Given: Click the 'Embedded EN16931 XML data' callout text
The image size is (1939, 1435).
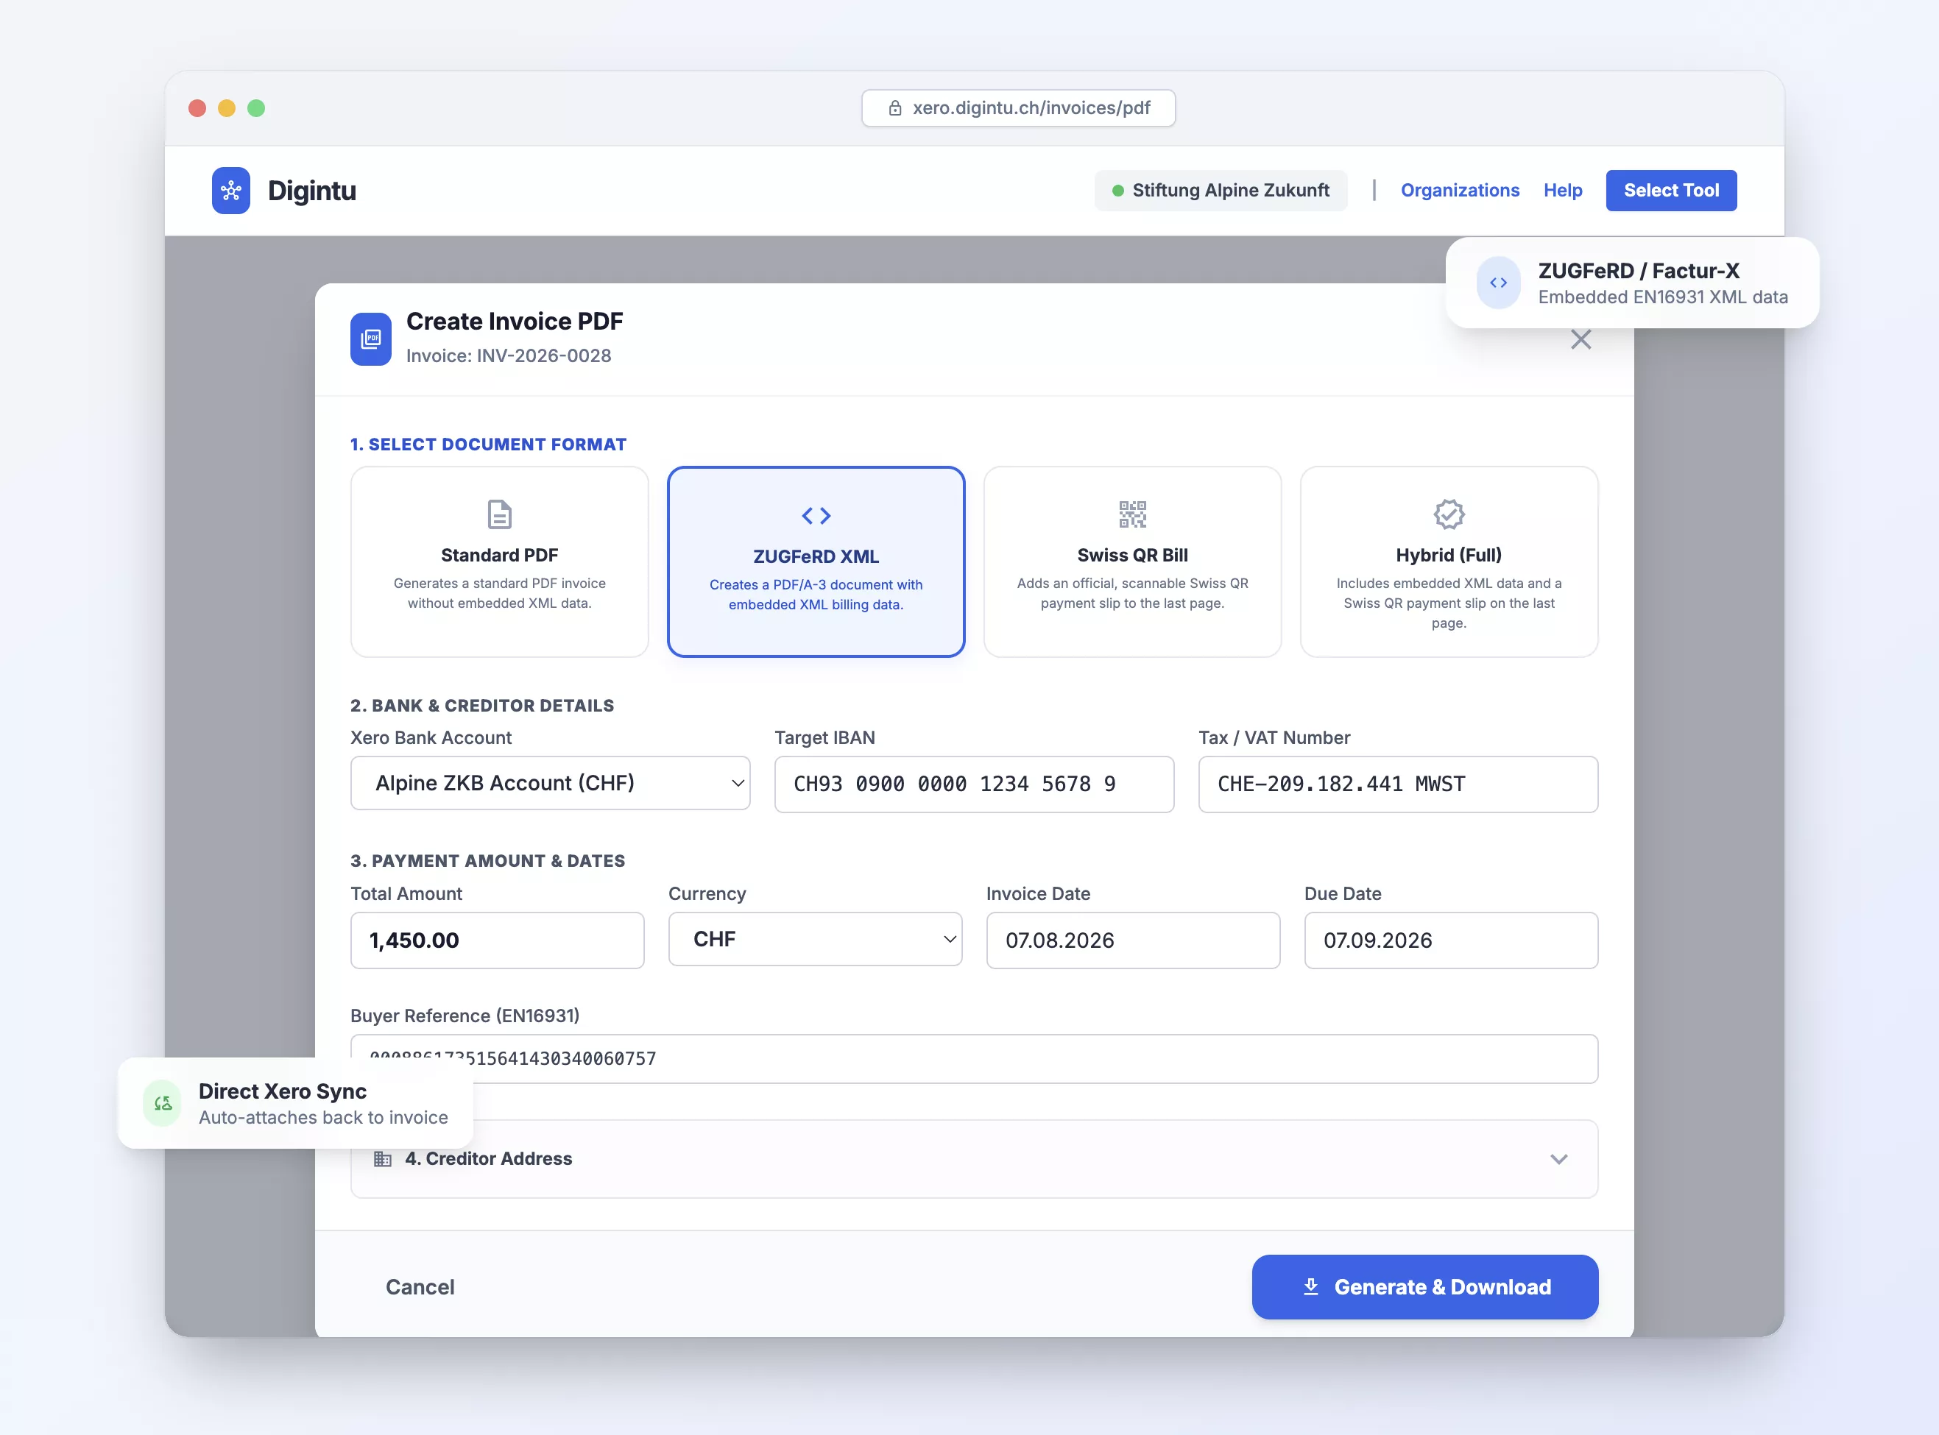Looking at the screenshot, I should pos(1663,297).
